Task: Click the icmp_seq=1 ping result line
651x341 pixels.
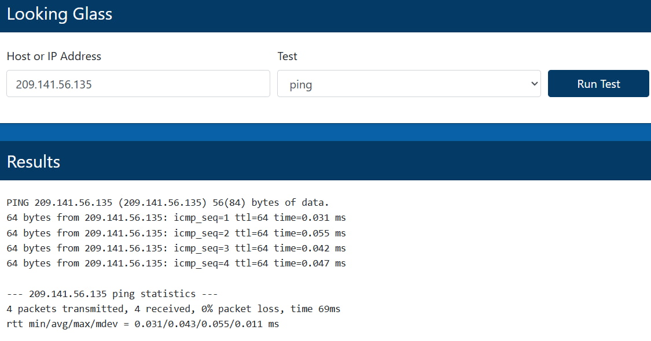Action: (176, 218)
